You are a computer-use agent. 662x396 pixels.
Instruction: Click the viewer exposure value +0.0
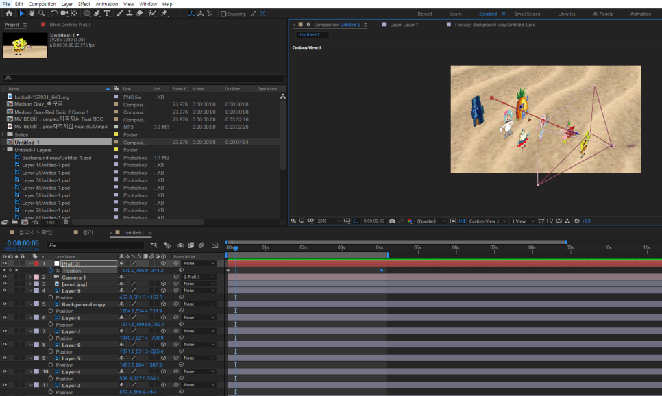click(587, 221)
